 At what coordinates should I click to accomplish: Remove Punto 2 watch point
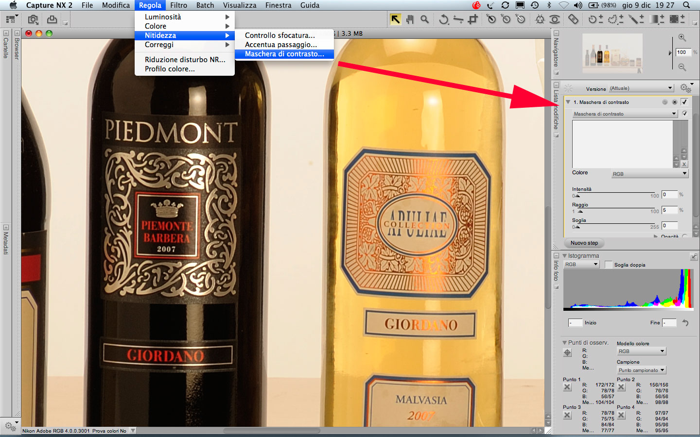point(621,387)
